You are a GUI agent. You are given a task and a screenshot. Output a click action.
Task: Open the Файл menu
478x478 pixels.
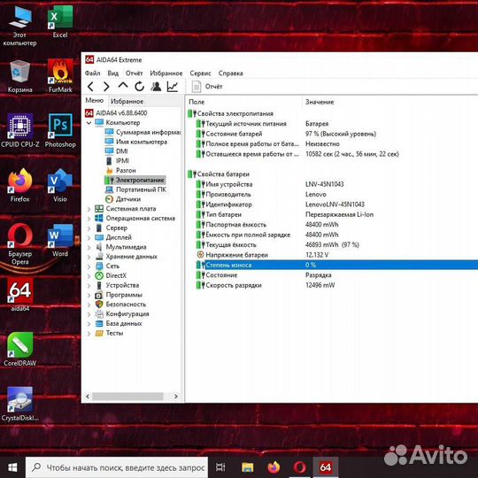pos(92,73)
